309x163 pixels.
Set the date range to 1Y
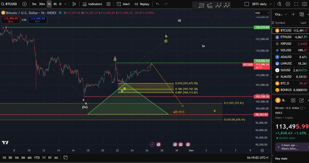(x=44, y=158)
